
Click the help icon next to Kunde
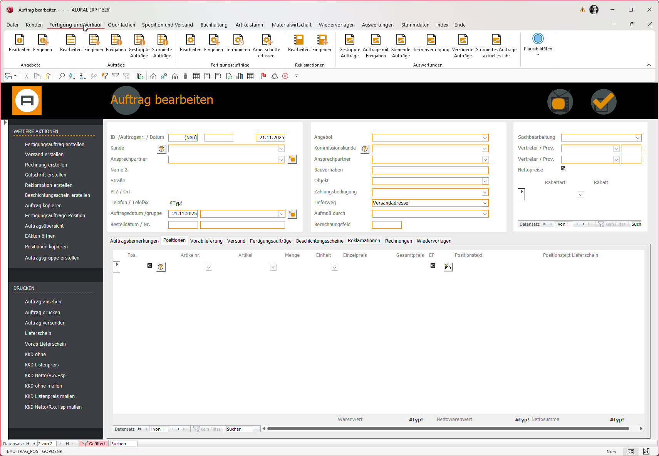tap(161, 149)
